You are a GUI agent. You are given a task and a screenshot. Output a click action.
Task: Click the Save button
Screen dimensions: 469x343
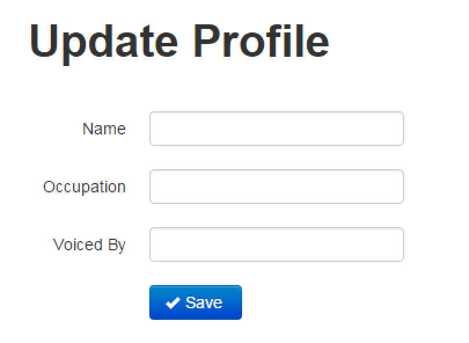pos(196,302)
